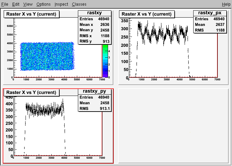Screen dimensions: 232x166
Task: Select the empty fourth pad
Action: tap(173, 126)
